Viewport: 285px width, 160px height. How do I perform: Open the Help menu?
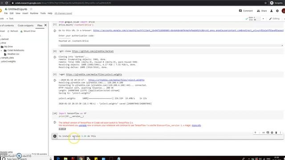[x=50, y=13]
